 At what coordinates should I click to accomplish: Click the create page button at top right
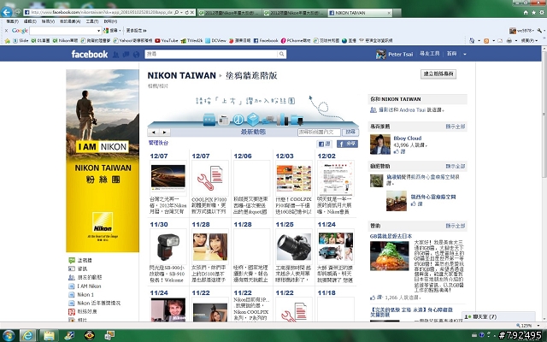[438, 74]
